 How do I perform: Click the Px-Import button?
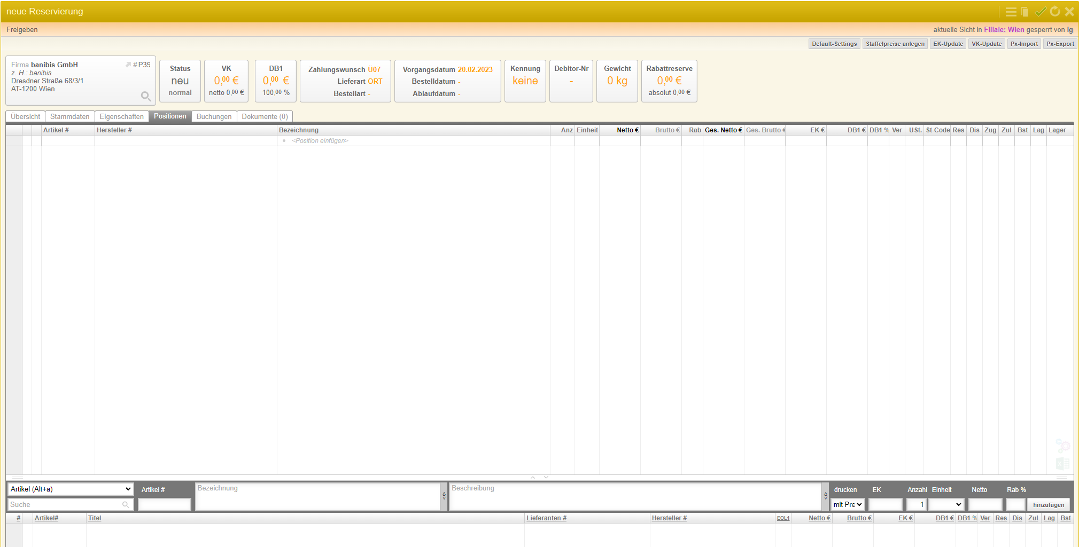(1024, 44)
